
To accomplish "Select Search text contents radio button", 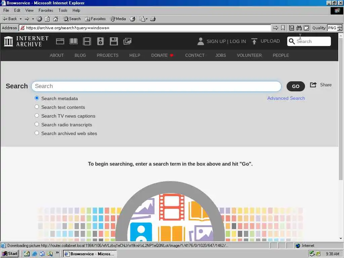I will click(37, 107).
